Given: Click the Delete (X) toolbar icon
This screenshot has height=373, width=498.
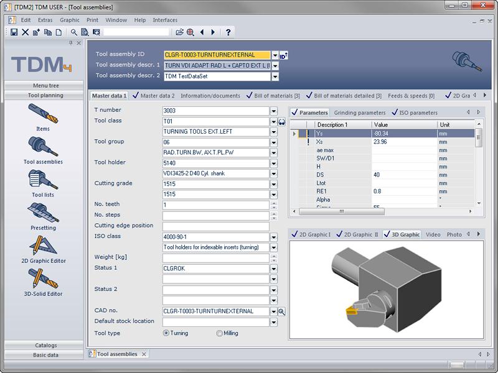Looking at the screenshot, I should (25, 32).
